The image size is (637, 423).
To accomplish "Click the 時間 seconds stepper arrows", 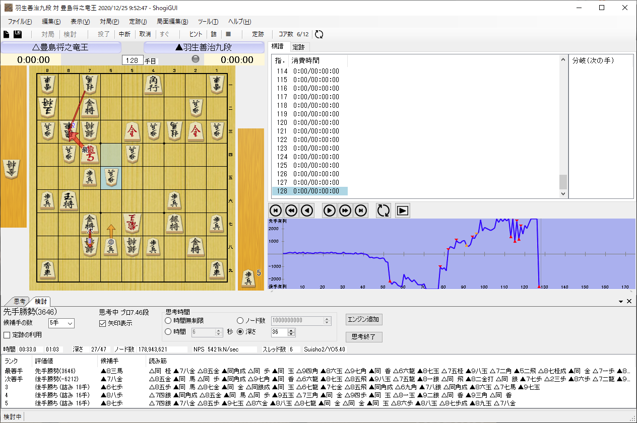I will (x=219, y=332).
